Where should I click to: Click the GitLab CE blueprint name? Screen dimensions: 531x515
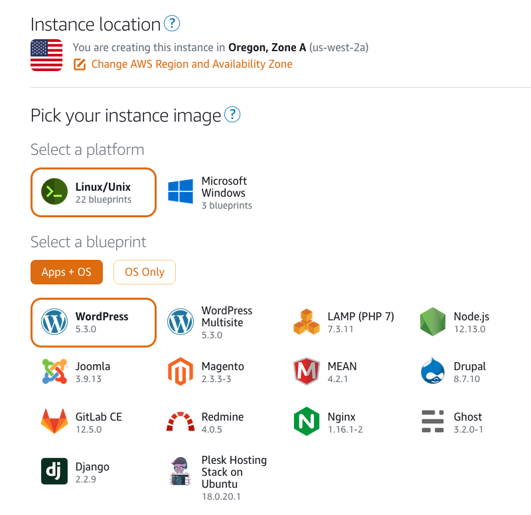[98, 417]
